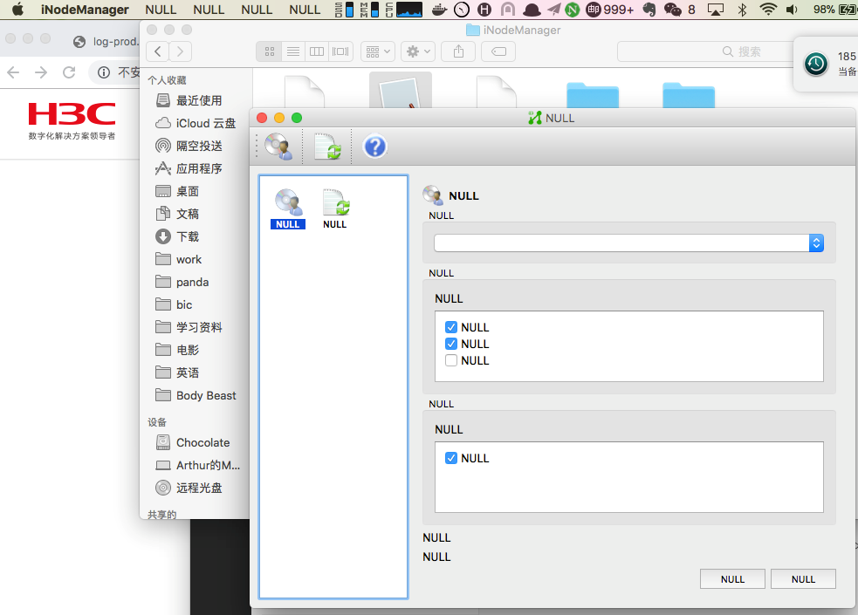858x615 pixels.
Task: Click the browser site info icon
Action: (x=104, y=72)
